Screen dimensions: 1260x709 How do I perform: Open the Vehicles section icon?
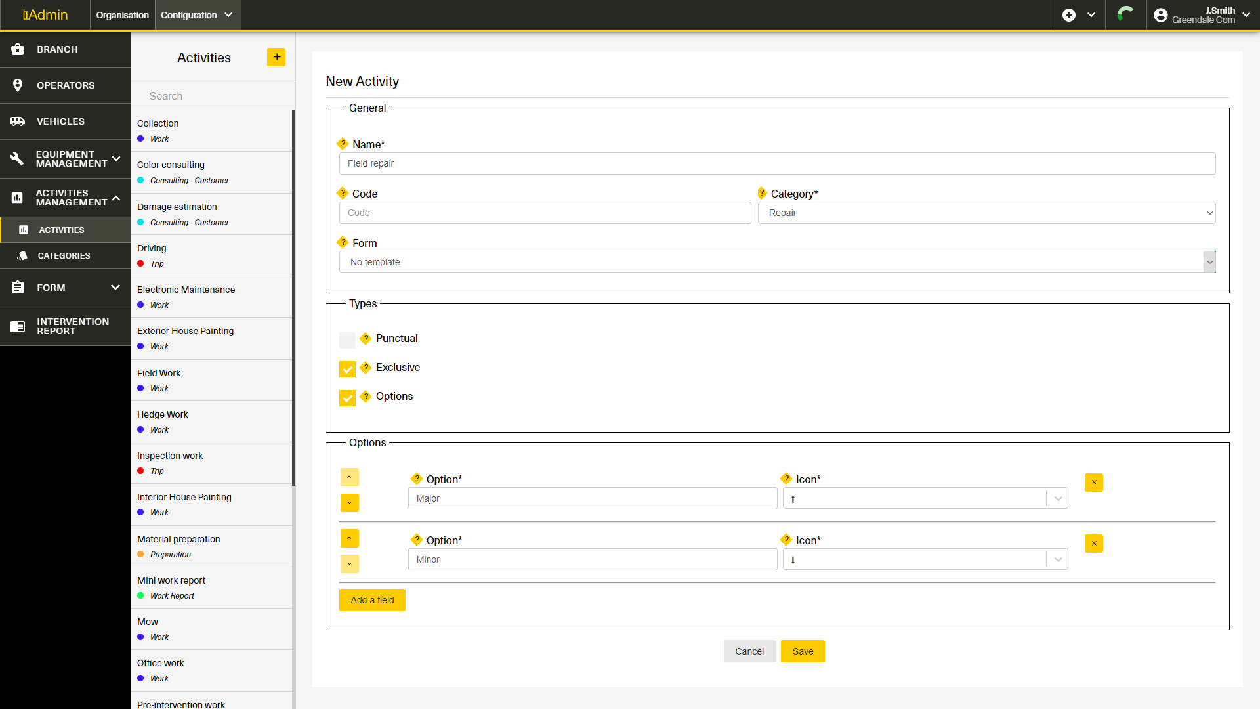[18, 121]
